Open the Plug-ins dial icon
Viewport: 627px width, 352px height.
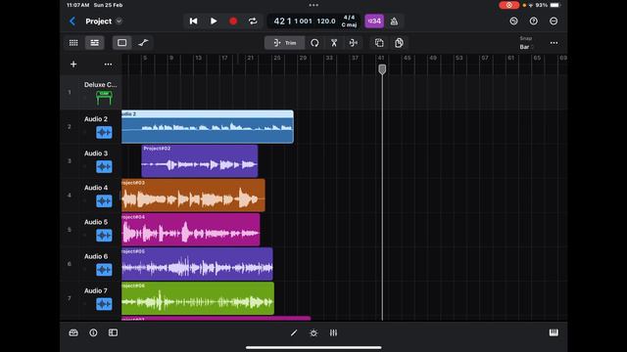(x=313, y=332)
